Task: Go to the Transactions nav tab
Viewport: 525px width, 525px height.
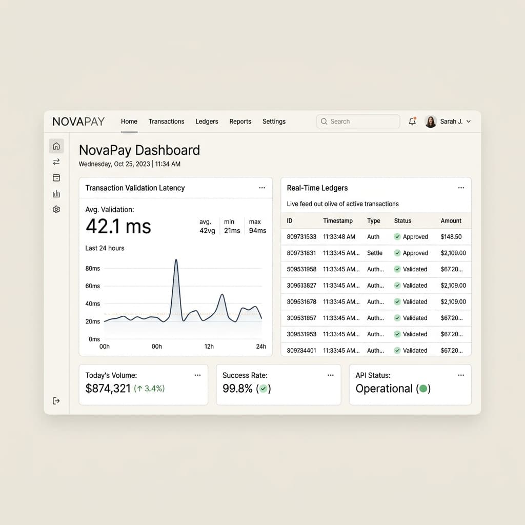Action: [167, 121]
